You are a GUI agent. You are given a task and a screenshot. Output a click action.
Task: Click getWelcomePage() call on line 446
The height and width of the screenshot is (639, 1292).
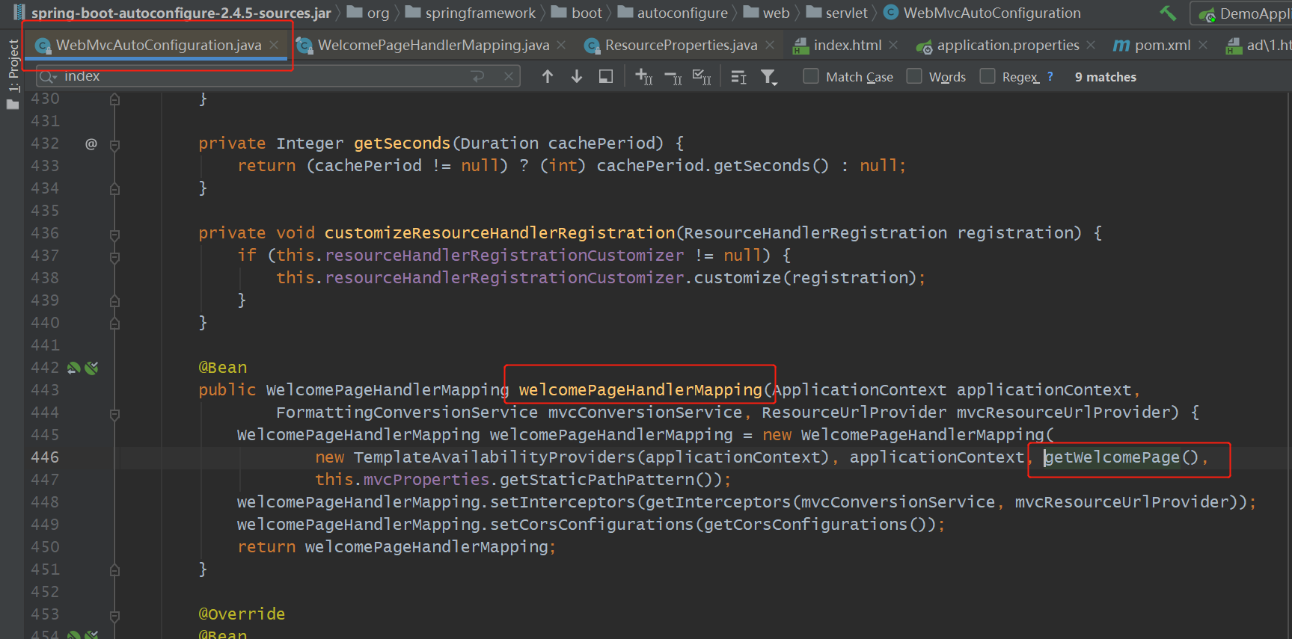1121,457
